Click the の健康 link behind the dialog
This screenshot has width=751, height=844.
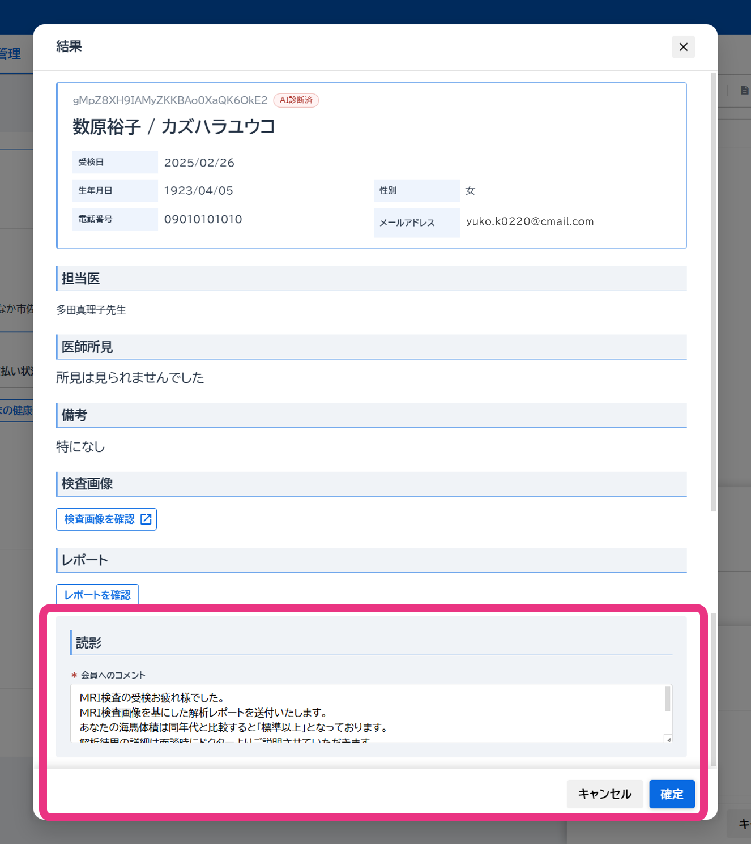(x=16, y=410)
